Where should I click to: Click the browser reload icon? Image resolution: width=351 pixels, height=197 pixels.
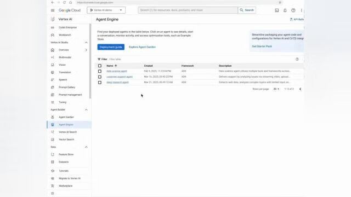pyautogui.click(x=64, y=2)
